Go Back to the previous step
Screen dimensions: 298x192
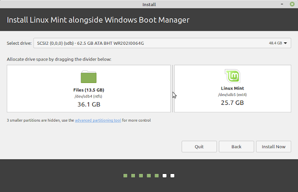(x=237, y=146)
